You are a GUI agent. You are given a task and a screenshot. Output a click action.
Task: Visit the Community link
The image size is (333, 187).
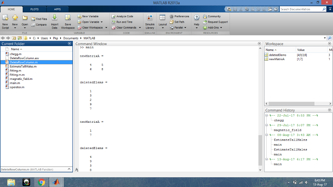coord(212,16)
